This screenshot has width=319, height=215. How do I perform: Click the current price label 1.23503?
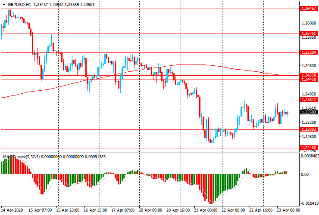309,112
